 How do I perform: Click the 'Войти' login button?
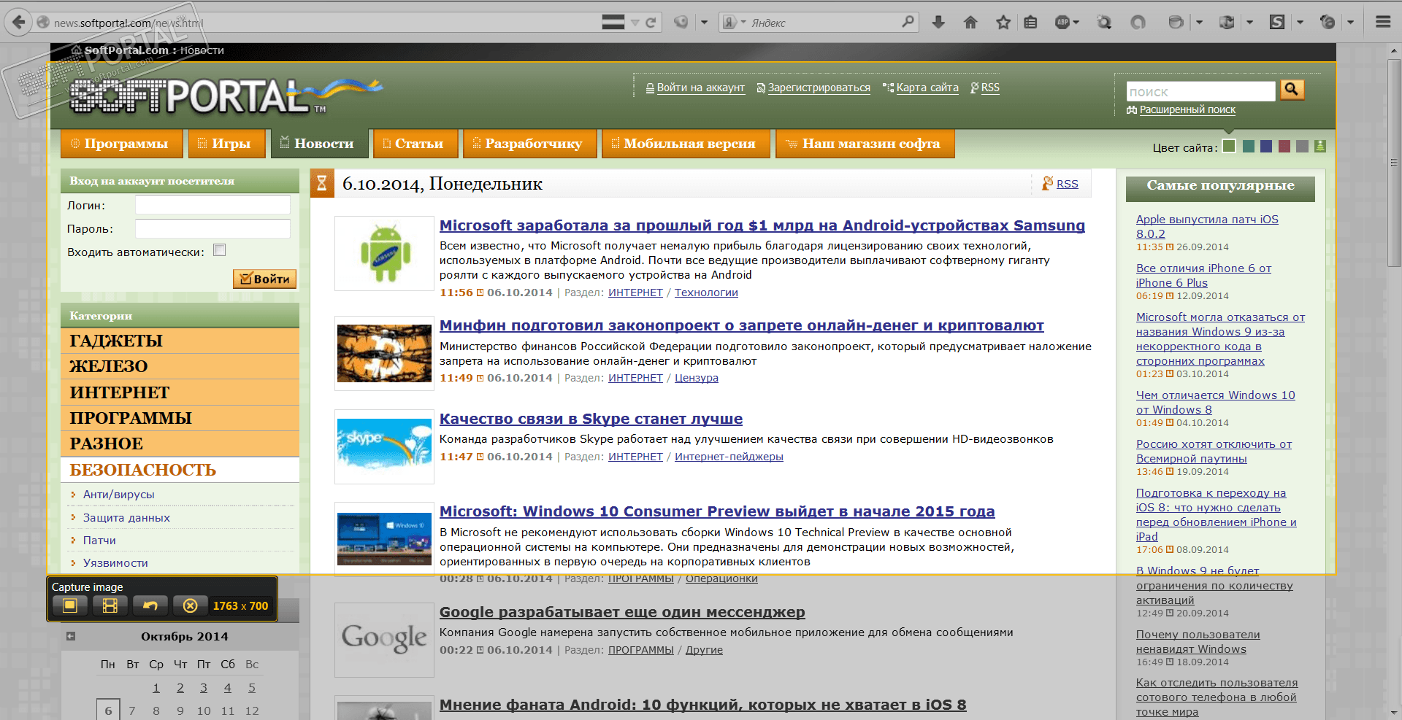264,279
